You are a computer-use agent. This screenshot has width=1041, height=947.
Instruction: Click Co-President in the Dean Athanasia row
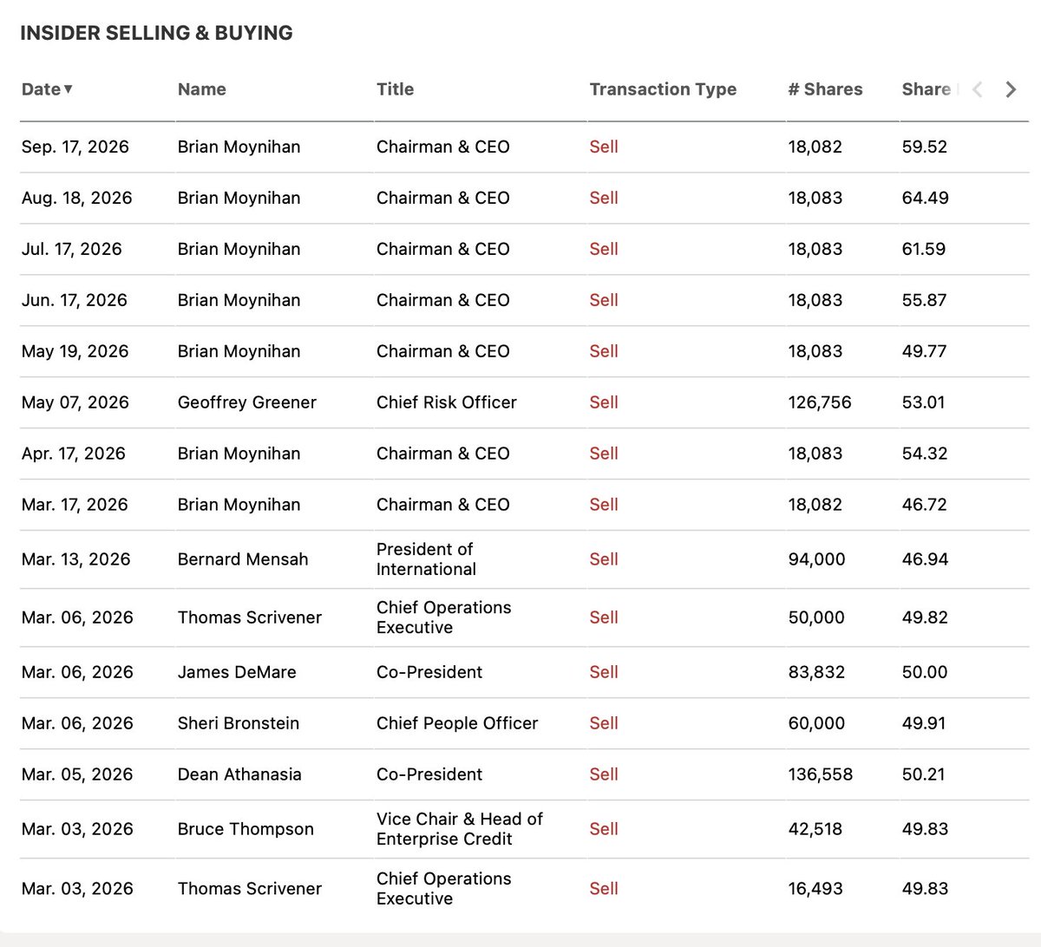[x=429, y=774]
